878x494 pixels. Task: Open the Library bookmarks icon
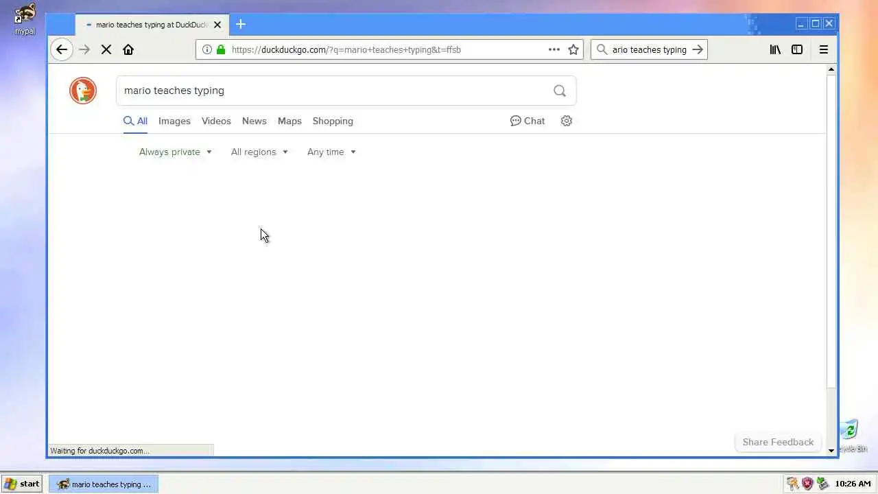775,49
